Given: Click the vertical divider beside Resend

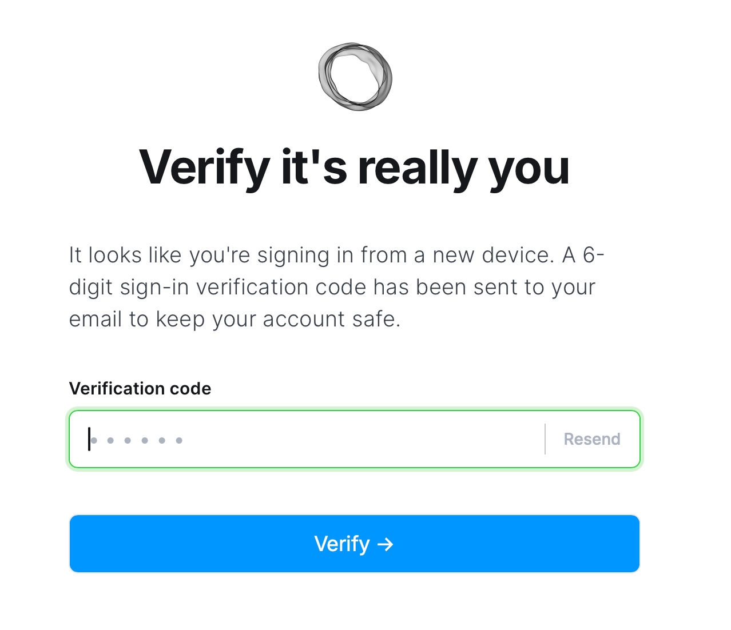Looking at the screenshot, I should click(545, 439).
